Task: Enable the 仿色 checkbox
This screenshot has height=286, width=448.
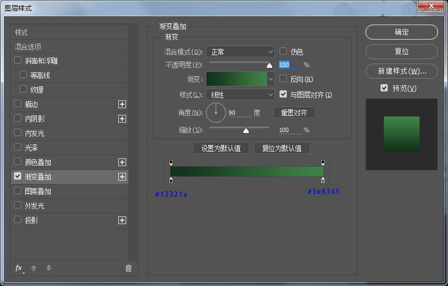Action: pos(283,51)
